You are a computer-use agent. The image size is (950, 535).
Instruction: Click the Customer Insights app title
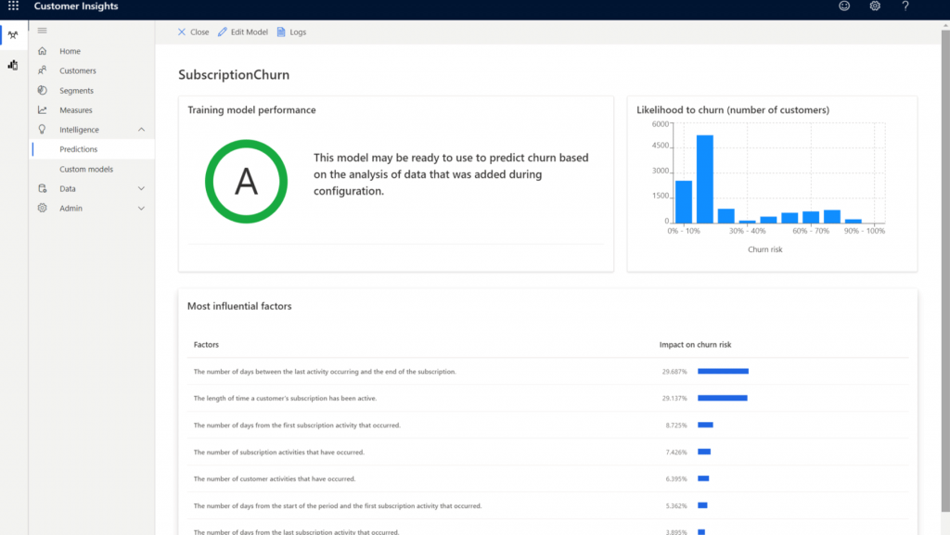76,6
